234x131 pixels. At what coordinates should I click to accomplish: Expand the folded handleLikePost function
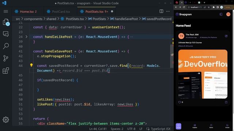(x=26, y=36)
